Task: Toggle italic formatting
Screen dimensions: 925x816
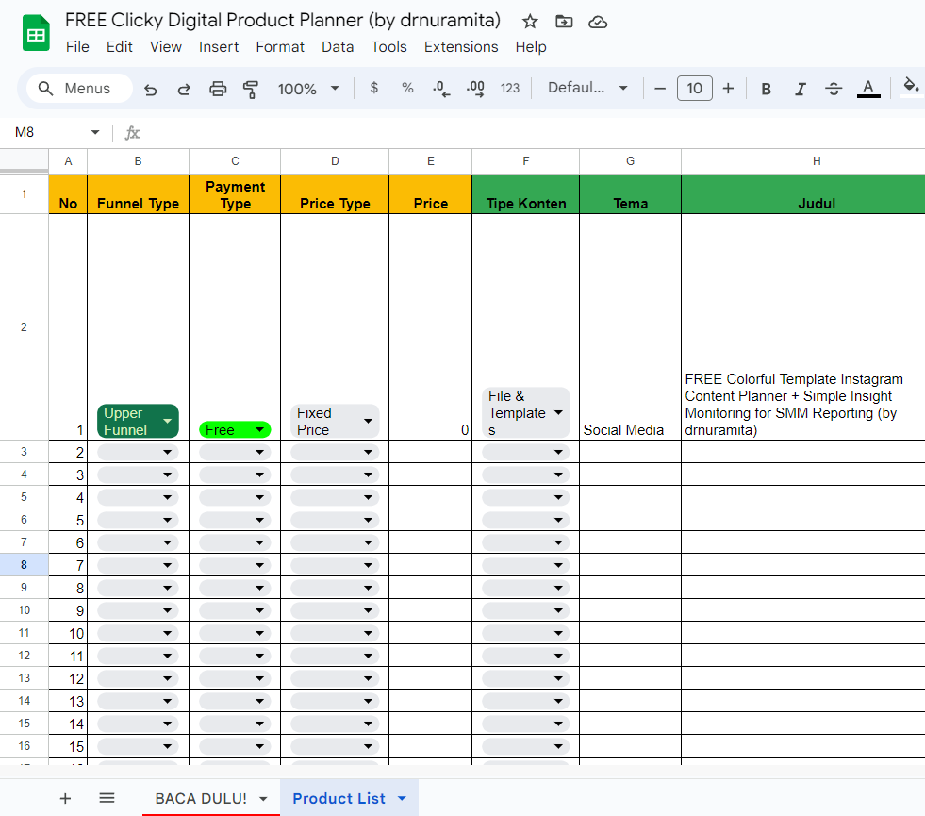Action: (x=800, y=88)
